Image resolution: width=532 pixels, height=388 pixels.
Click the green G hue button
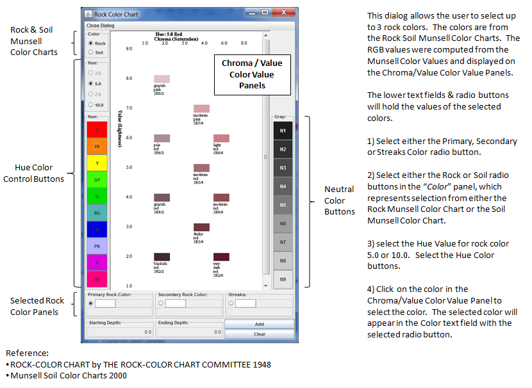(97, 196)
